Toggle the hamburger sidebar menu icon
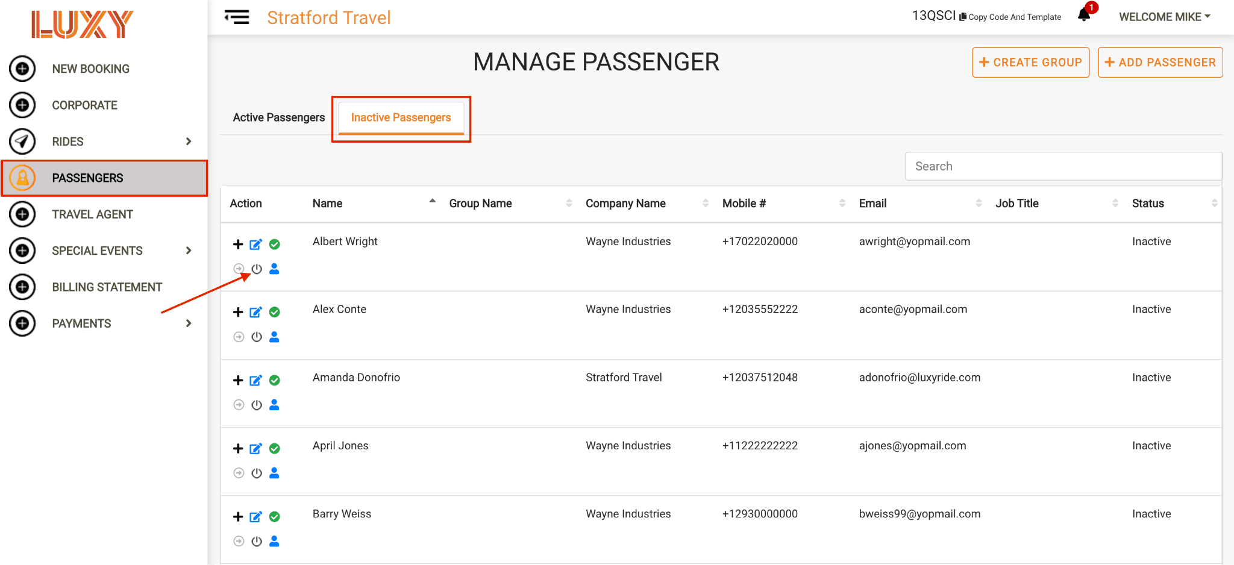Image resolution: width=1234 pixels, height=565 pixels. click(x=237, y=17)
